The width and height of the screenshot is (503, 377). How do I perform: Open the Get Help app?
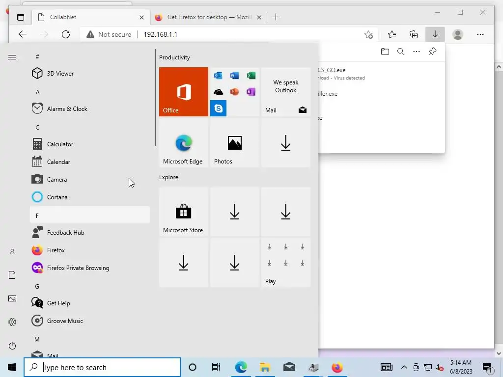point(90,303)
